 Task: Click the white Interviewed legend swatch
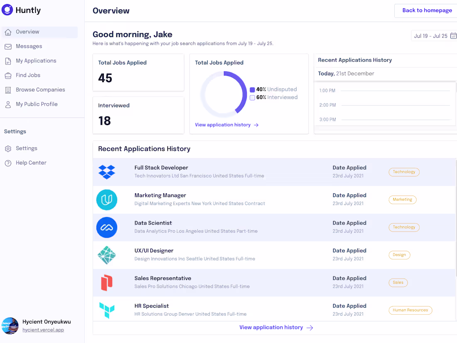click(x=252, y=98)
